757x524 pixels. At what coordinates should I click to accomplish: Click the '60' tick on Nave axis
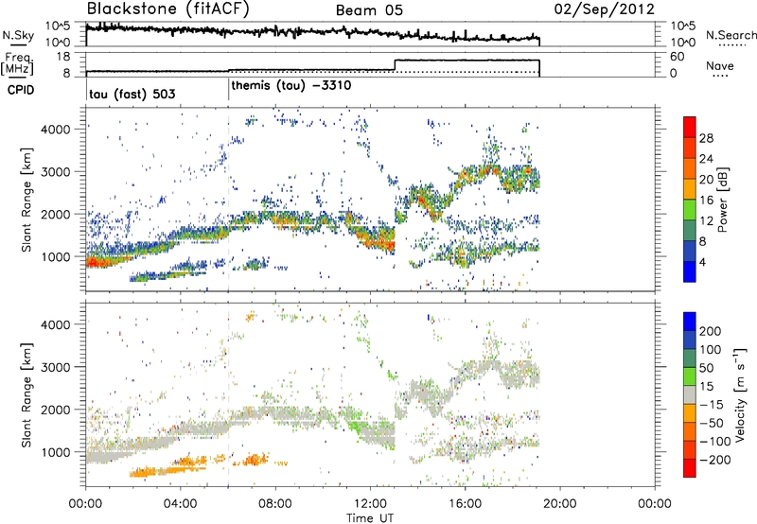click(x=678, y=57)
